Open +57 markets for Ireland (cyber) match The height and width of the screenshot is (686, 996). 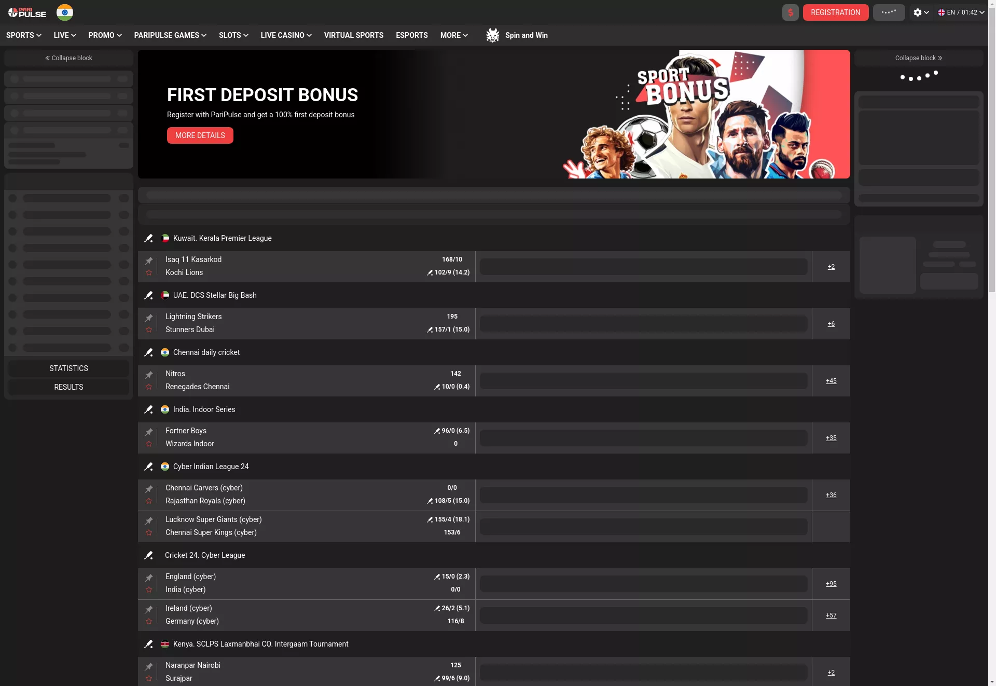pyautogui.click(x=831, y=615)
